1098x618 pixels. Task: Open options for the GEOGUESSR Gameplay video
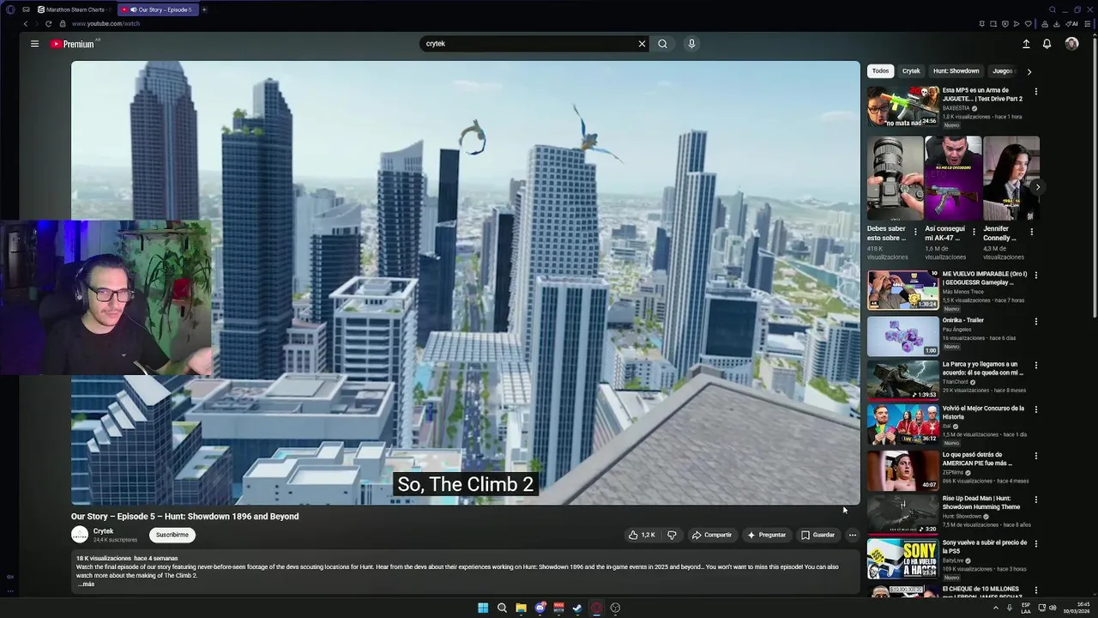point(1035,276)
